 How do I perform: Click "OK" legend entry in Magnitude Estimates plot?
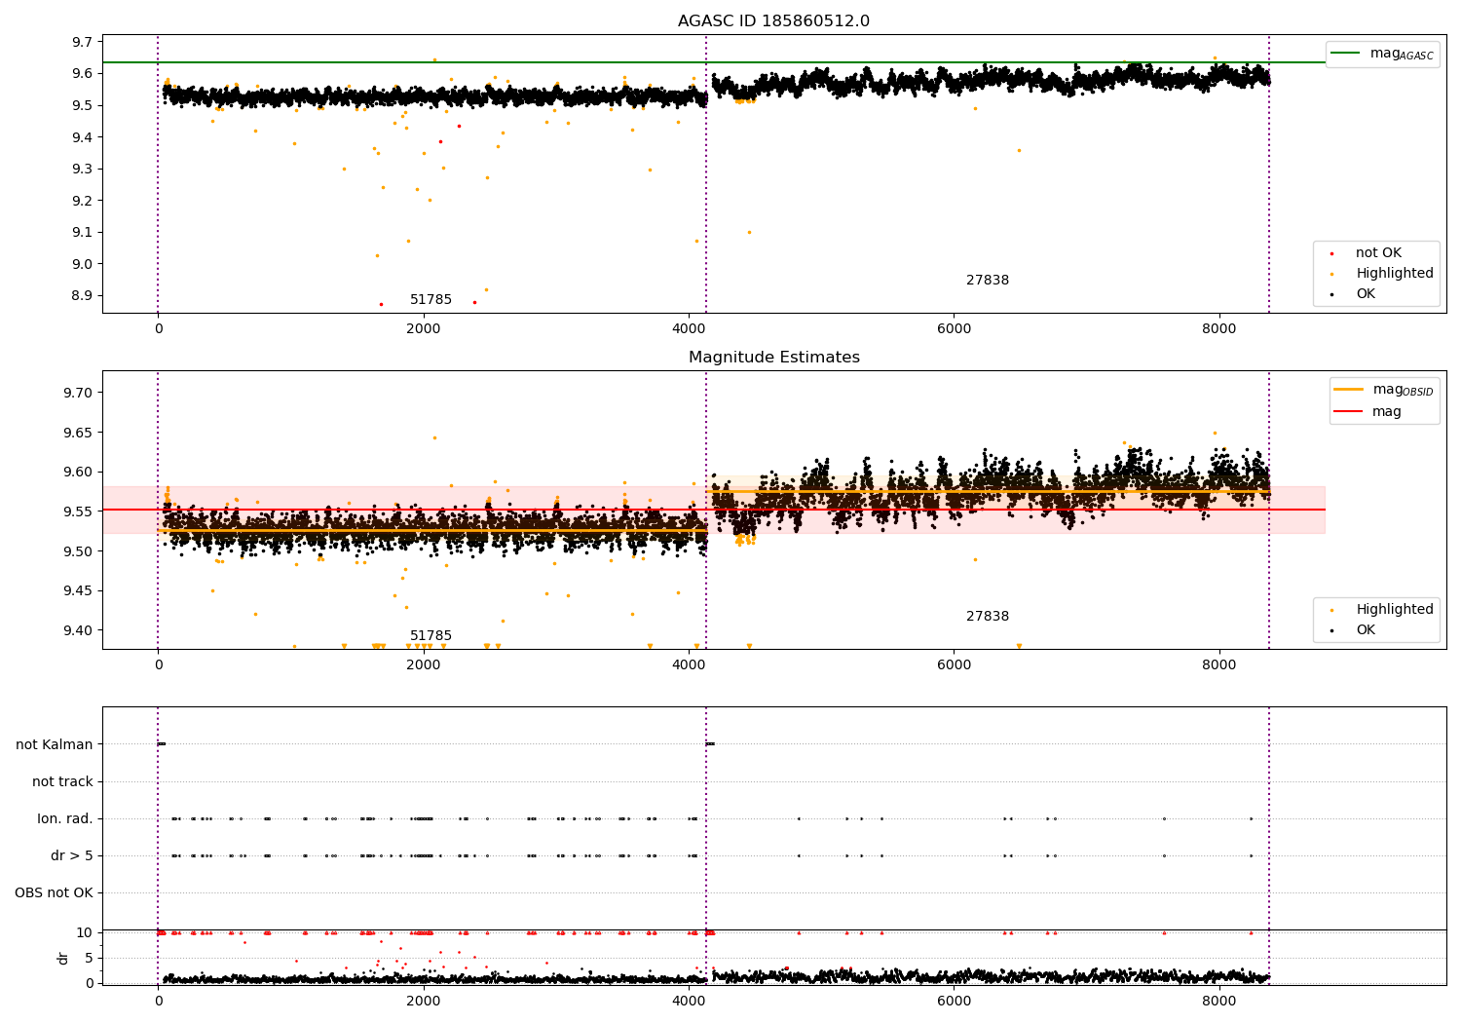1366,630
